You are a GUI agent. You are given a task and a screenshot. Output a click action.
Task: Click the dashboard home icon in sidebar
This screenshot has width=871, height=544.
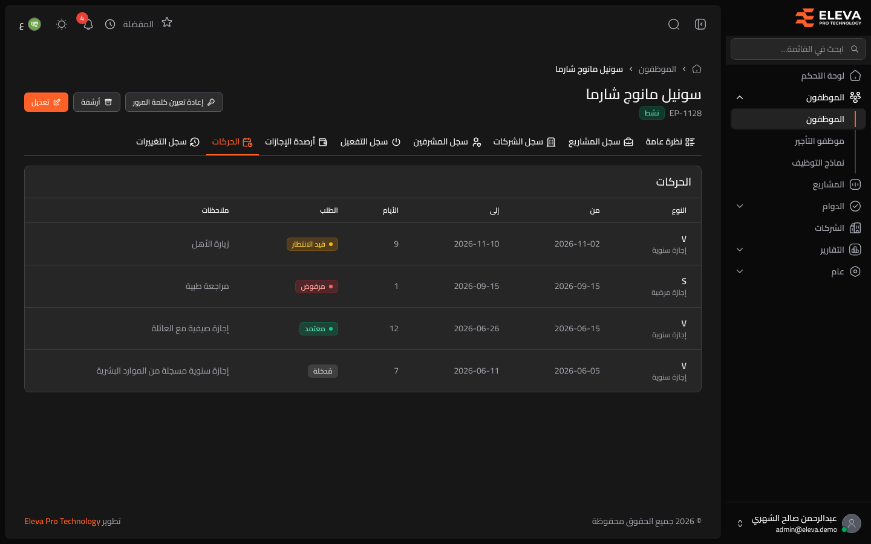(x=855, y=76)
